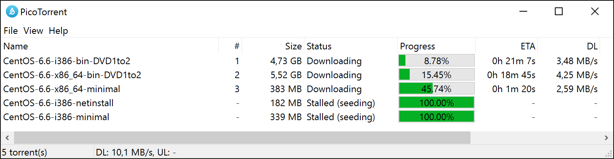Sort by Progress column header
The height and width of the screenshot is (159, 614).
[436, 46]
